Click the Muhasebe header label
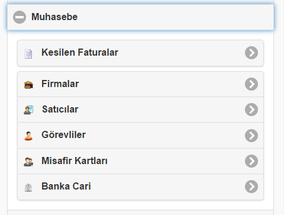The height and width of the screenshot is (215, 284). 54,17
